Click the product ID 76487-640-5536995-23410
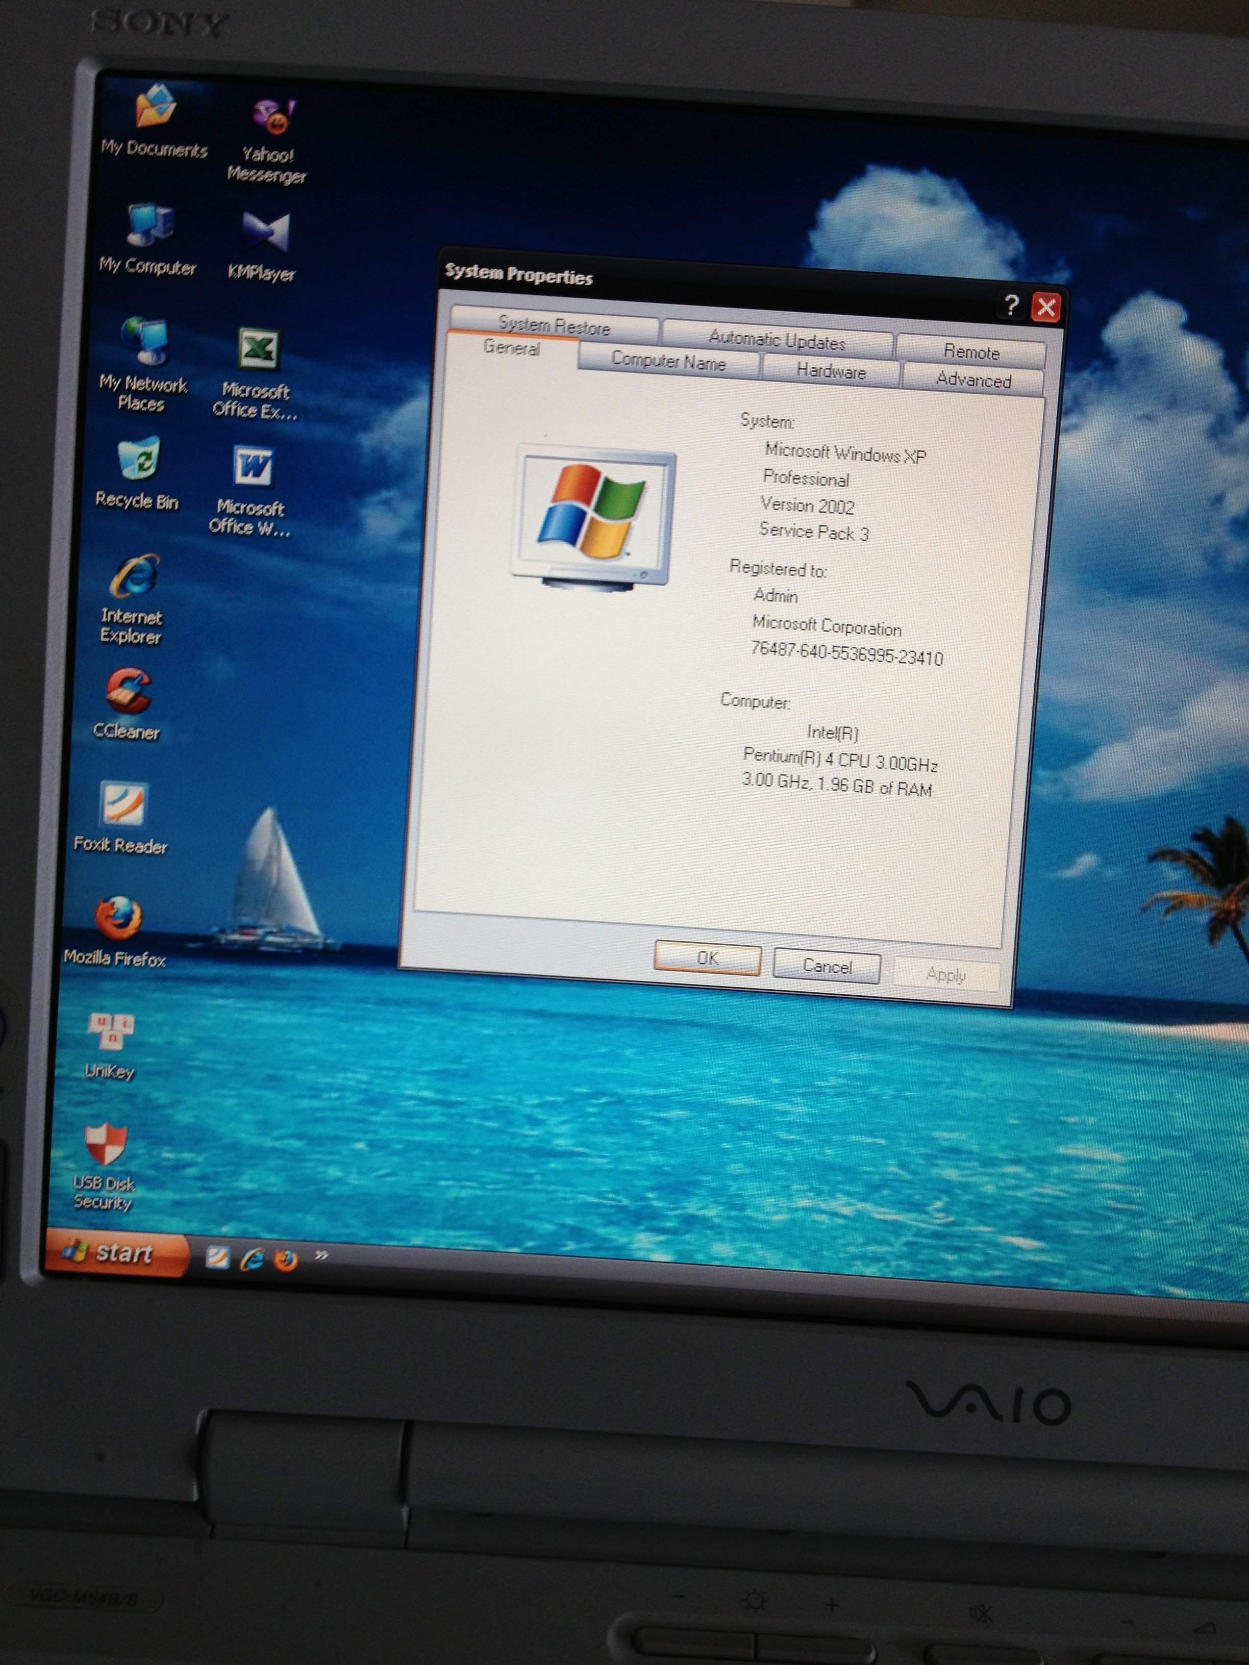The image size is (1249, 1665). tap(847, 653)
